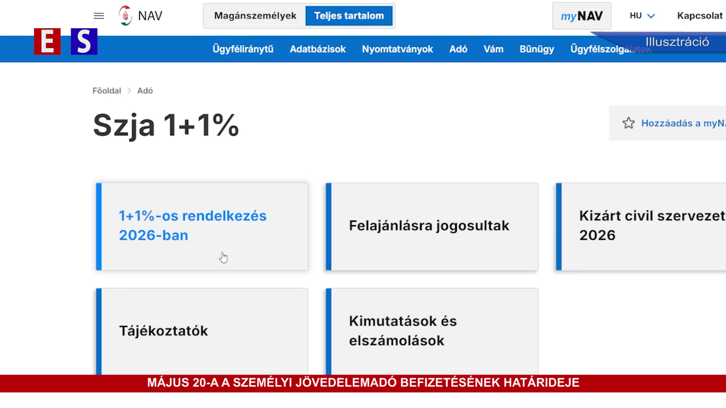Screen dimensions: 726x408
Task: Navigate to Főoldal via breadcrumb
Action: pyautogui.click(x=107, y=91)
